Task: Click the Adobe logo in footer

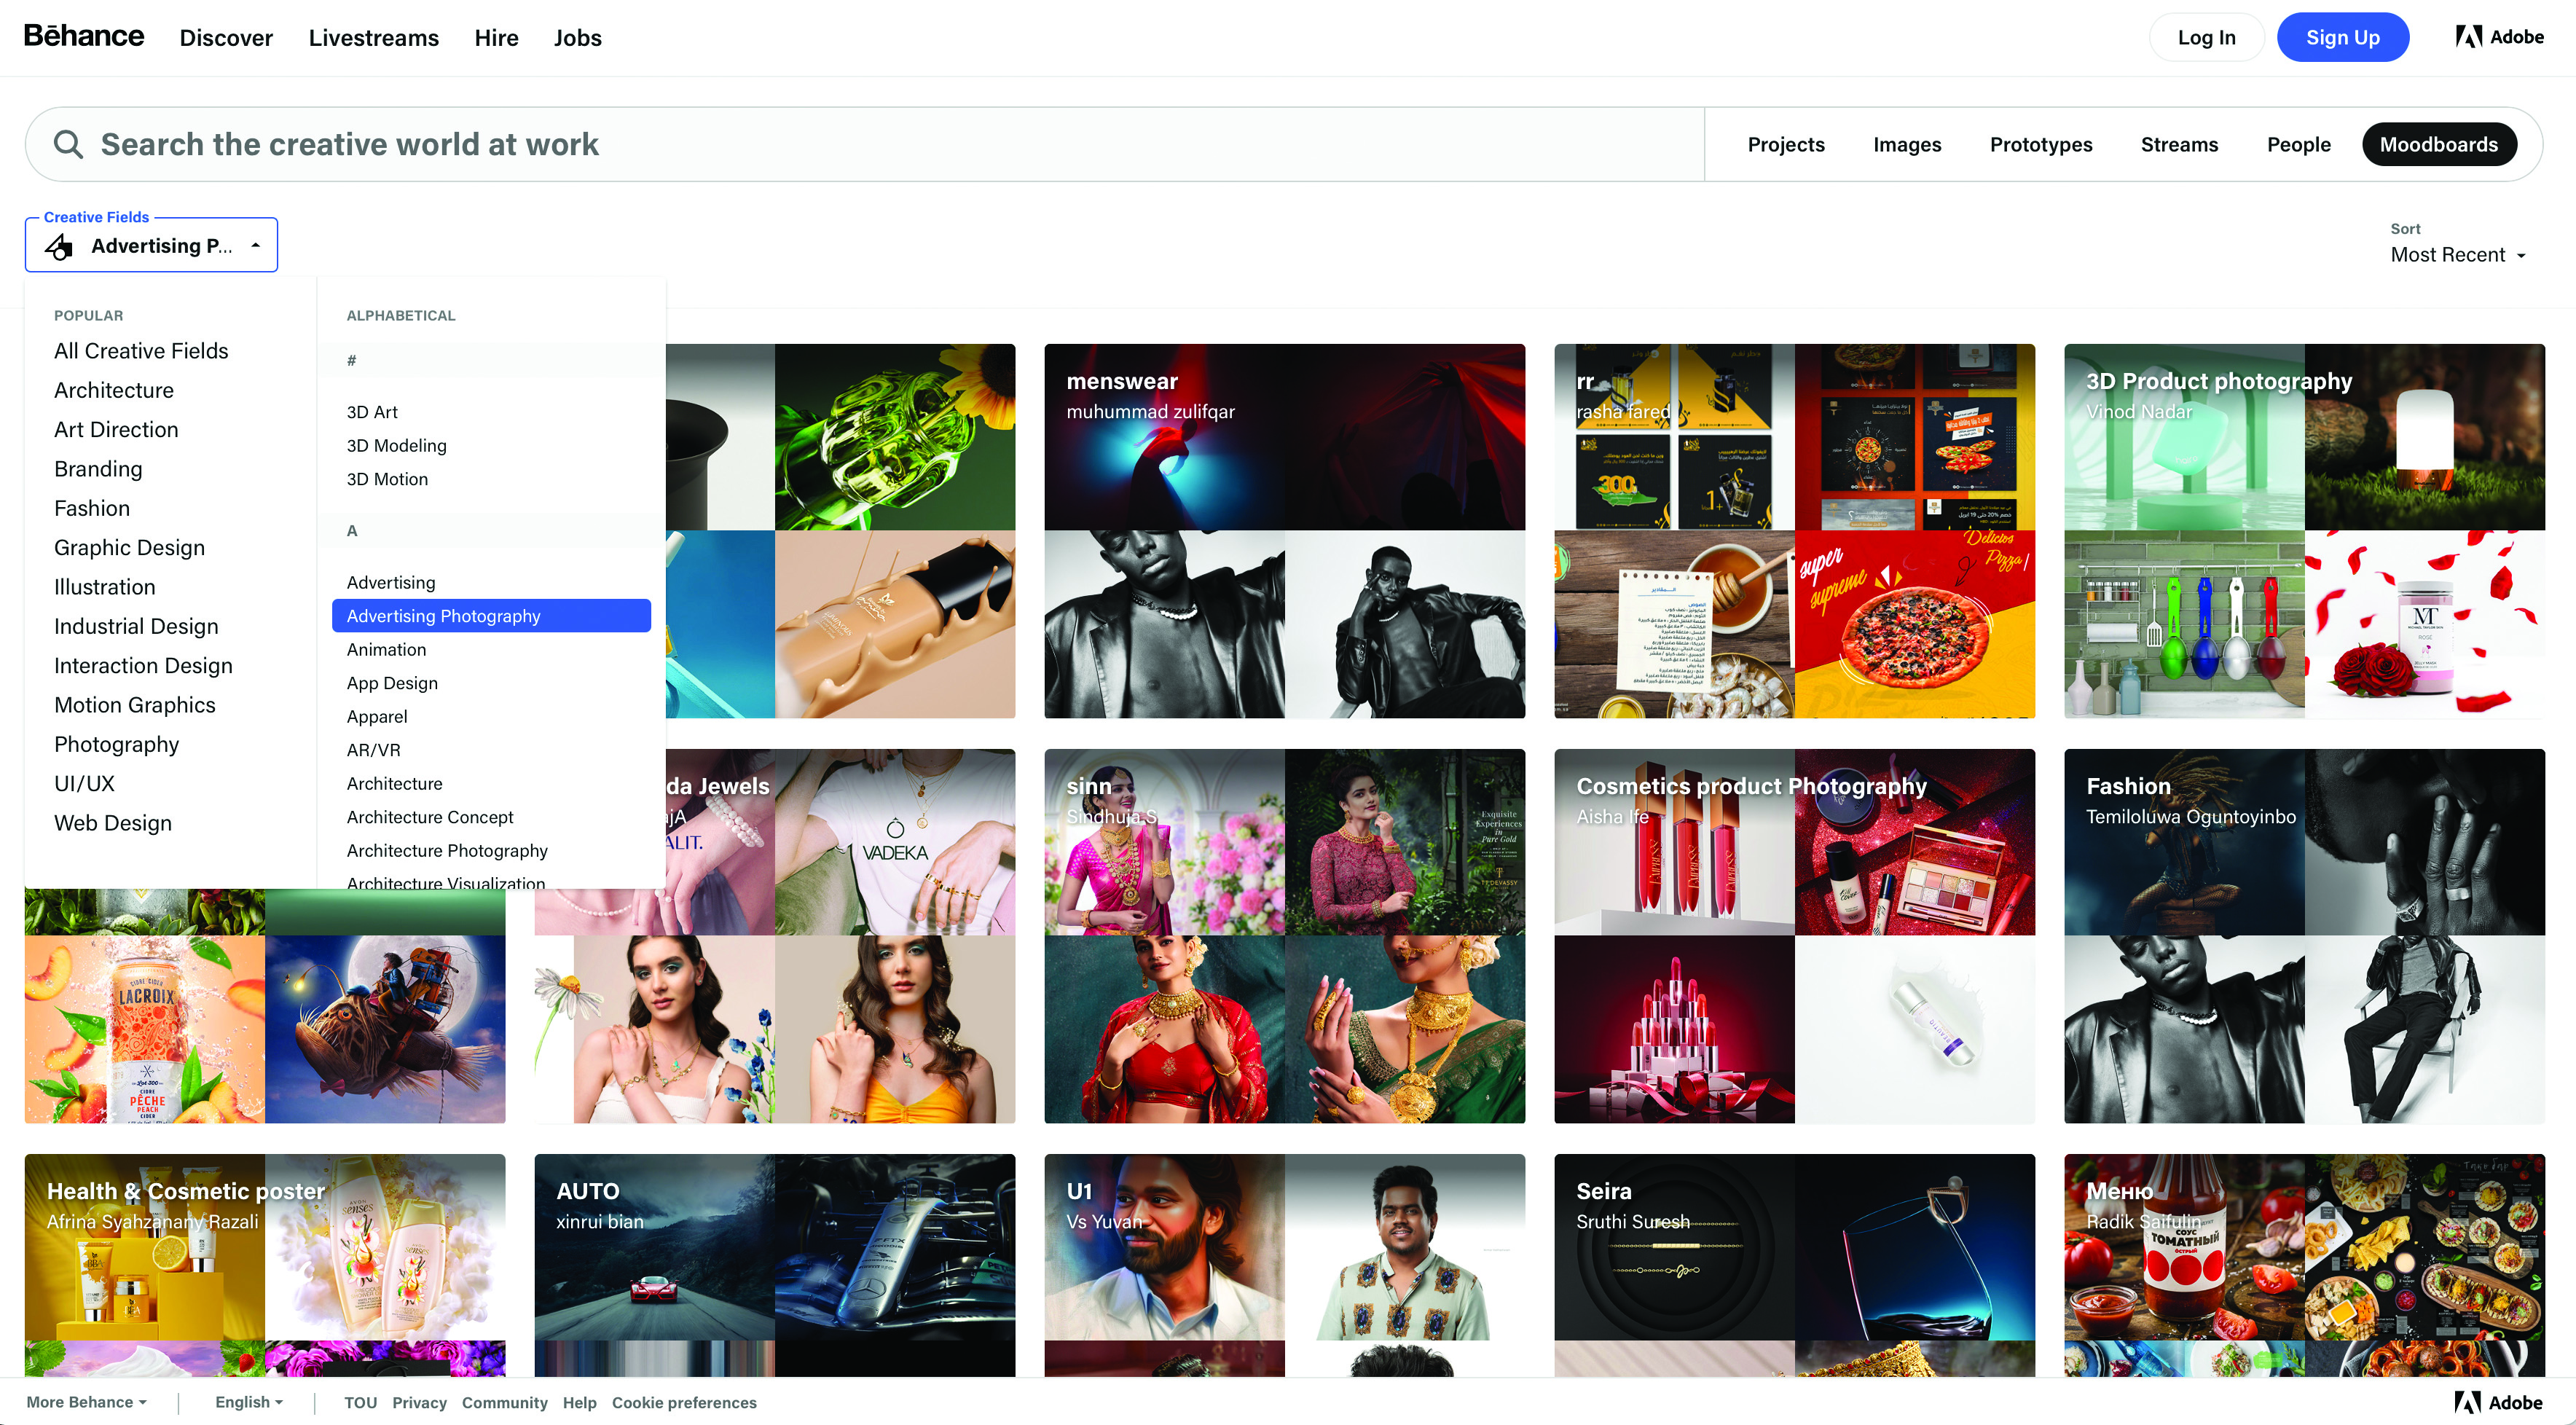Action: 2498,1402
